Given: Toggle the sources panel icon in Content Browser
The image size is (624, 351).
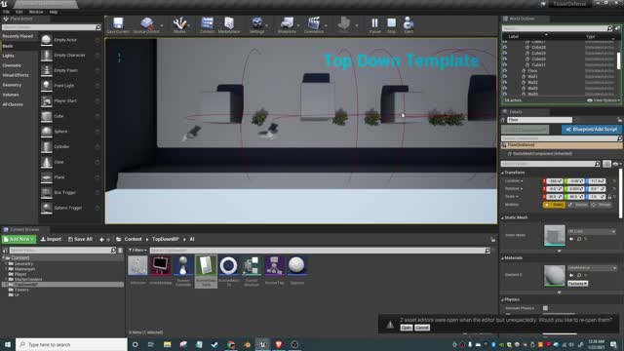Looking at the screenshot, I should point(5,251).
